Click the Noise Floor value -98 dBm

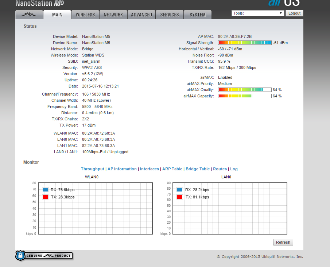click(x=226, y=55)
